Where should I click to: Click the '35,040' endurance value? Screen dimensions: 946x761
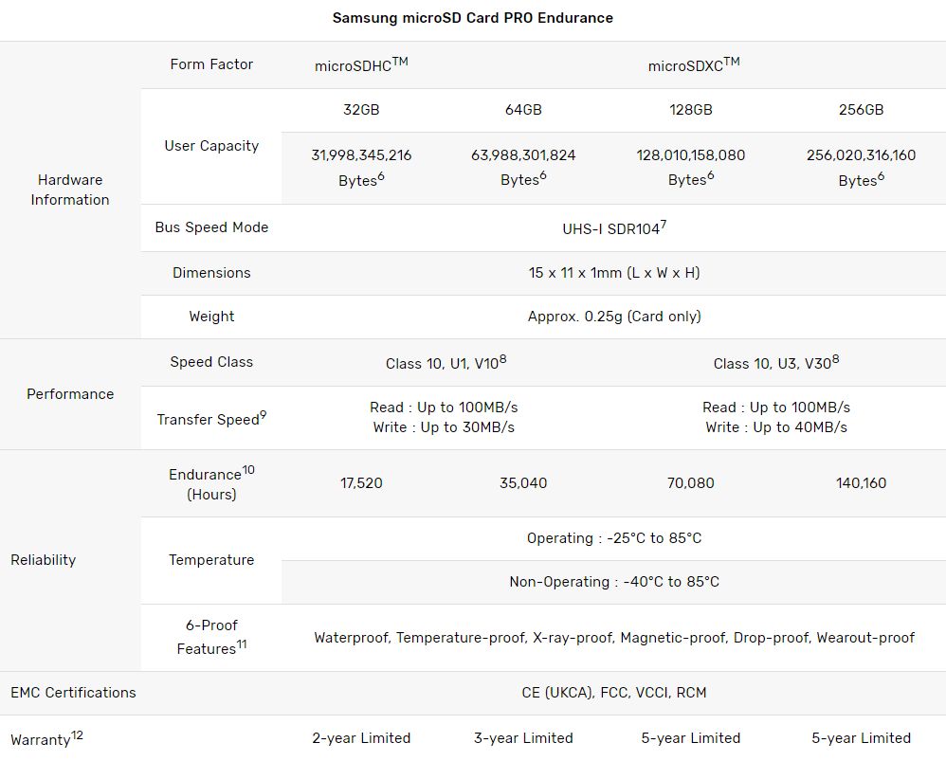523,483
